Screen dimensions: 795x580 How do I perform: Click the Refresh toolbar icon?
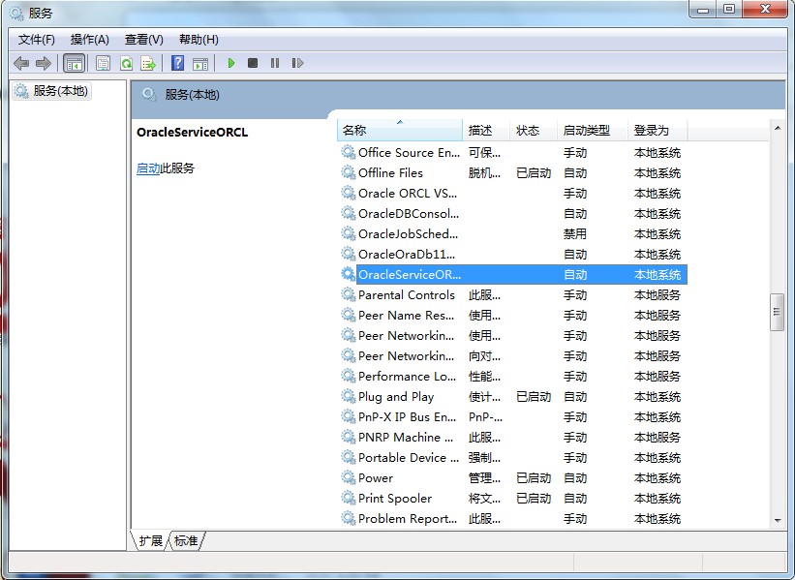[126, 63]
